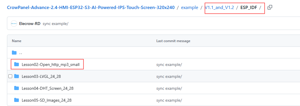Go up to parent directory '..'
300x106 pixels.
(21, 53)
